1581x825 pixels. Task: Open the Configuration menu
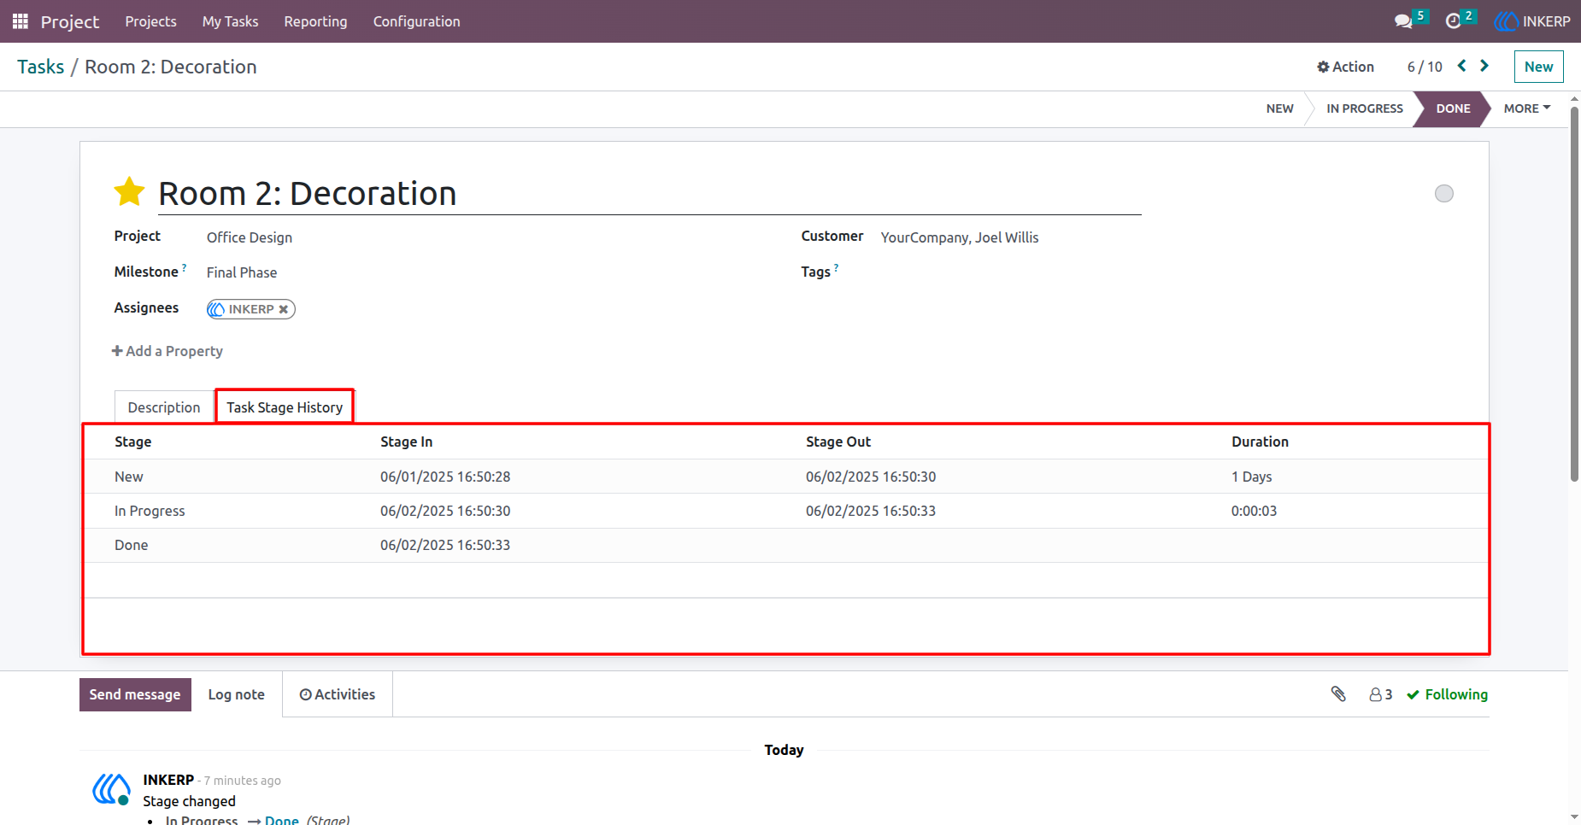[x=416, y=21]
